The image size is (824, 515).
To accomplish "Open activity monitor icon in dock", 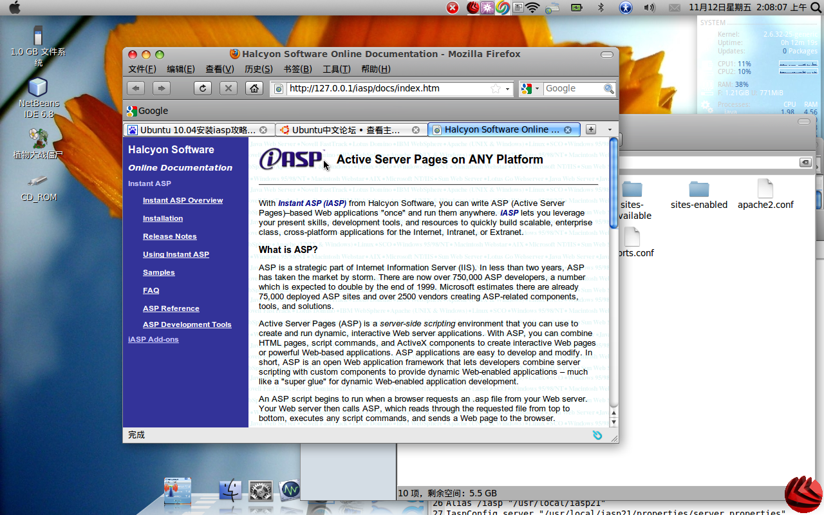I will click(290, 491).
